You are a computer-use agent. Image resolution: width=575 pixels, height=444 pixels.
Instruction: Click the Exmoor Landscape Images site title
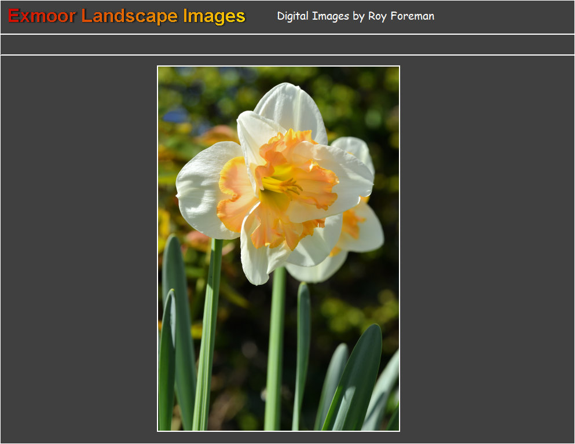click(x=126, y=16)
